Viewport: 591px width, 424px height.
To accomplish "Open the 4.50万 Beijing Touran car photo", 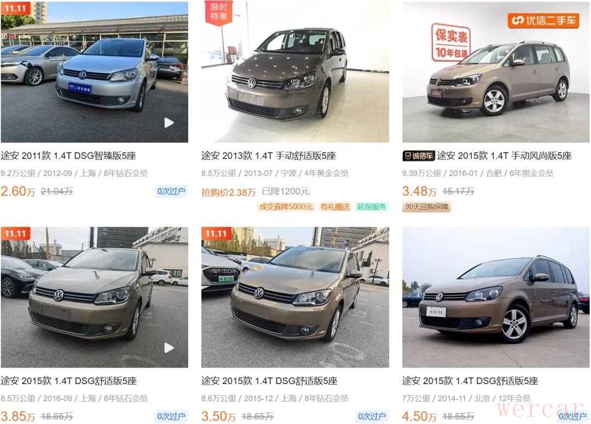I will point(495,297).
